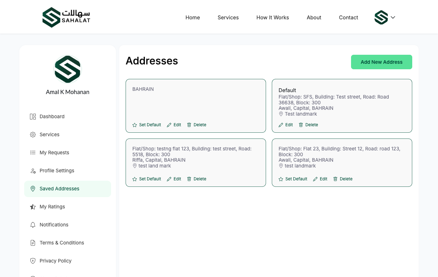Click the Test landmark text on Default card
The height and width of the screenshot is (277, 438).
pos(301,114)
